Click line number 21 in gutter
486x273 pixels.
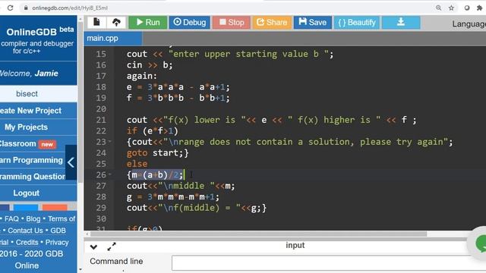[101, 120]
